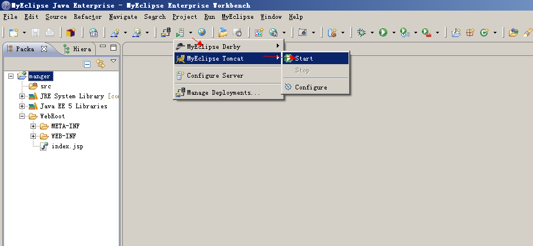Open the server launch dropdown arrow
This screenshot has width=533, height=246.
[x=191, y=33]
